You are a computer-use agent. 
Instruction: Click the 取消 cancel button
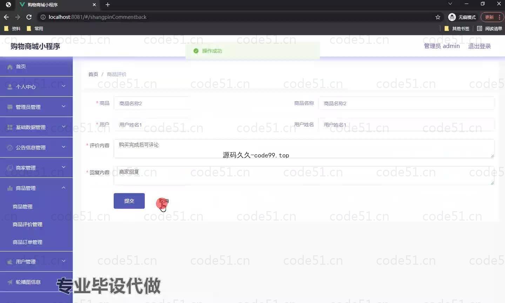[x=163, y=201]
